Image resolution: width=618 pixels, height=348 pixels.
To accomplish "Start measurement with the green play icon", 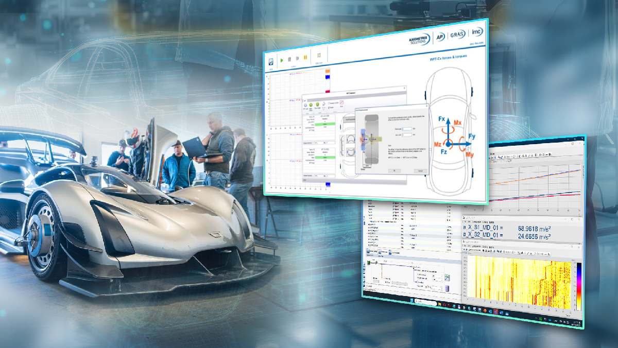I will [282, 60].
